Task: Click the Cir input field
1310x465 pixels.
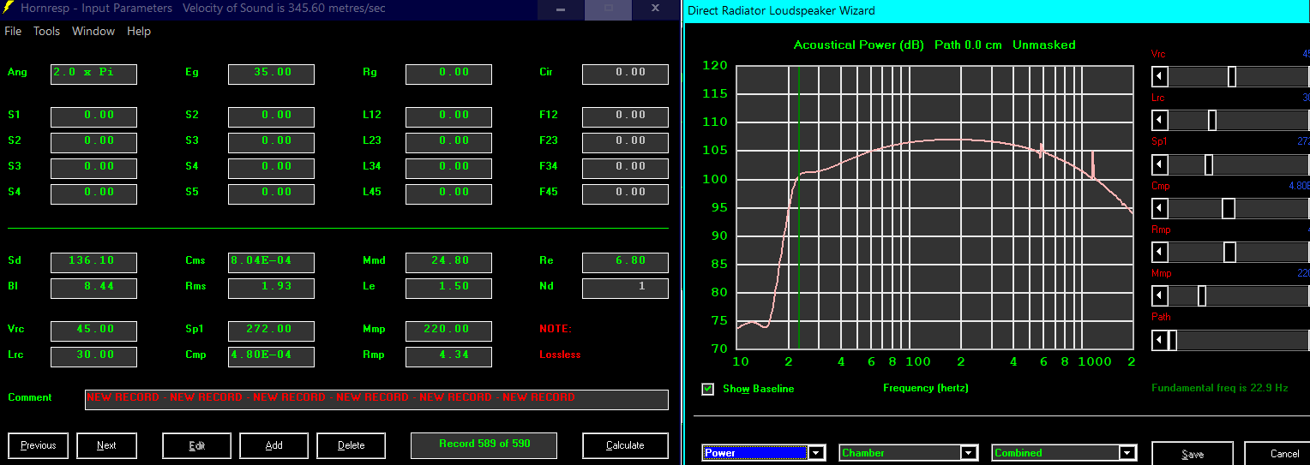Action: 625,74
